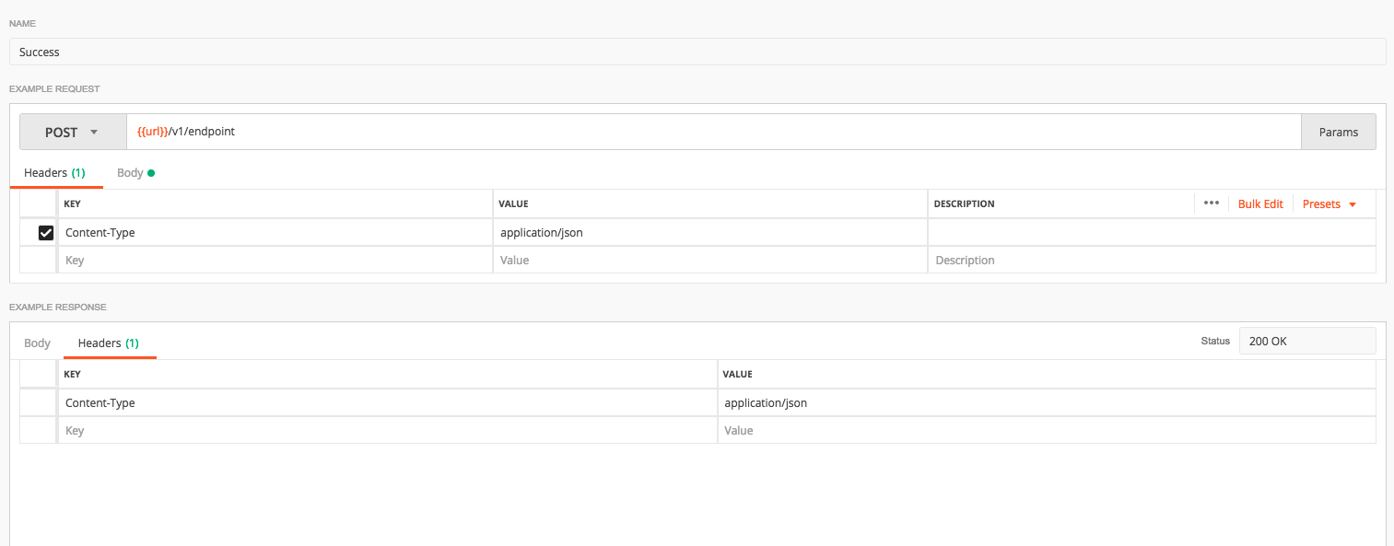Click the Params button
1394x546 pixels.
coord(1338,131)
